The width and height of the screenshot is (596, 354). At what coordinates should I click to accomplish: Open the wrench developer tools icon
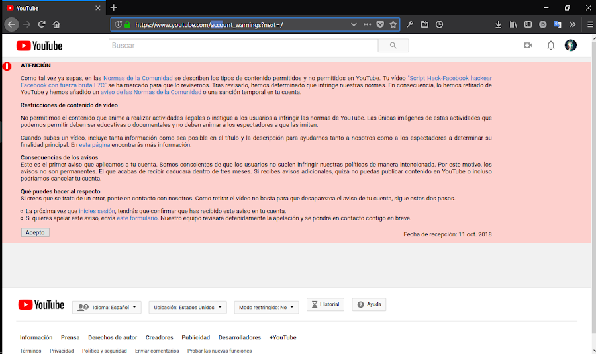pyautogui.click(x=410, y=24)
